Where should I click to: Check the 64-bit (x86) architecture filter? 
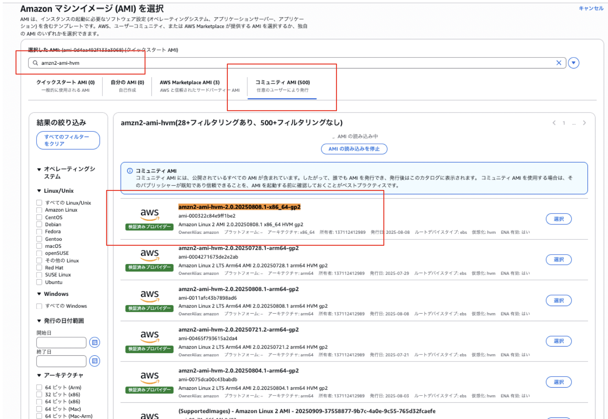(x=39, y=402)
